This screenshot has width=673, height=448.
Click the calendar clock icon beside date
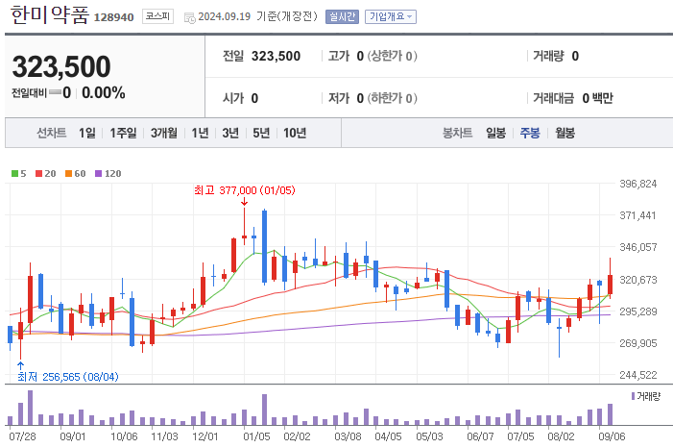189,17
